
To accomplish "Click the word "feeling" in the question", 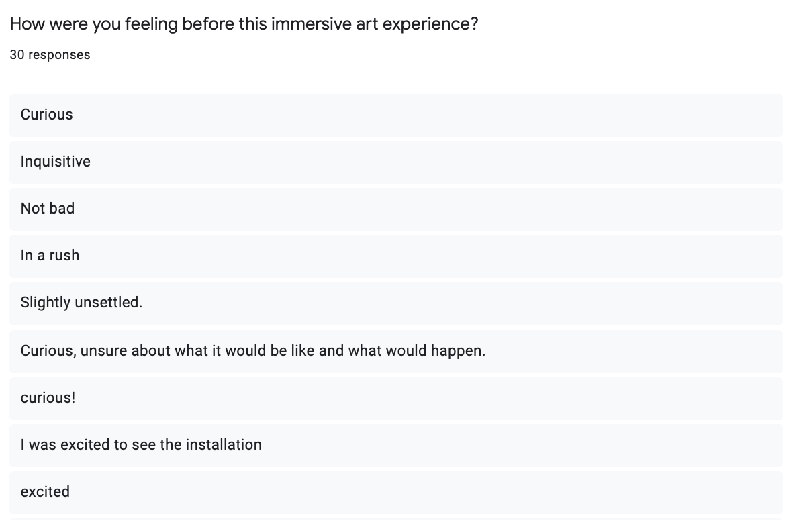I will [x=152, y=24].
